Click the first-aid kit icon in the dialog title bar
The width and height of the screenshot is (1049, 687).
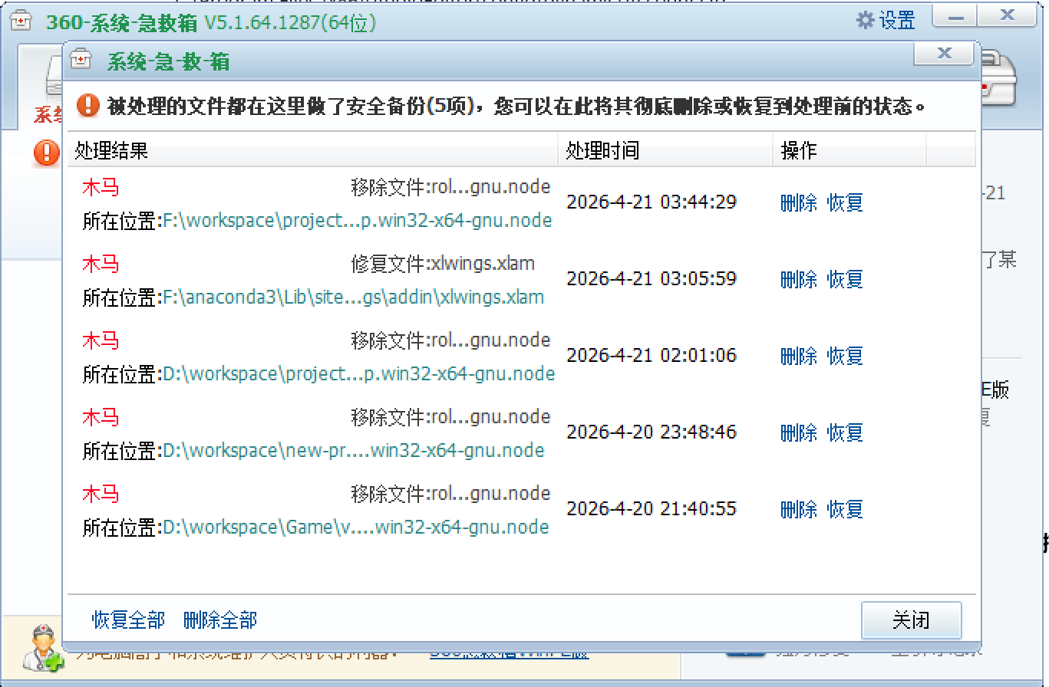pyautogui.click(x=81, y=60)
